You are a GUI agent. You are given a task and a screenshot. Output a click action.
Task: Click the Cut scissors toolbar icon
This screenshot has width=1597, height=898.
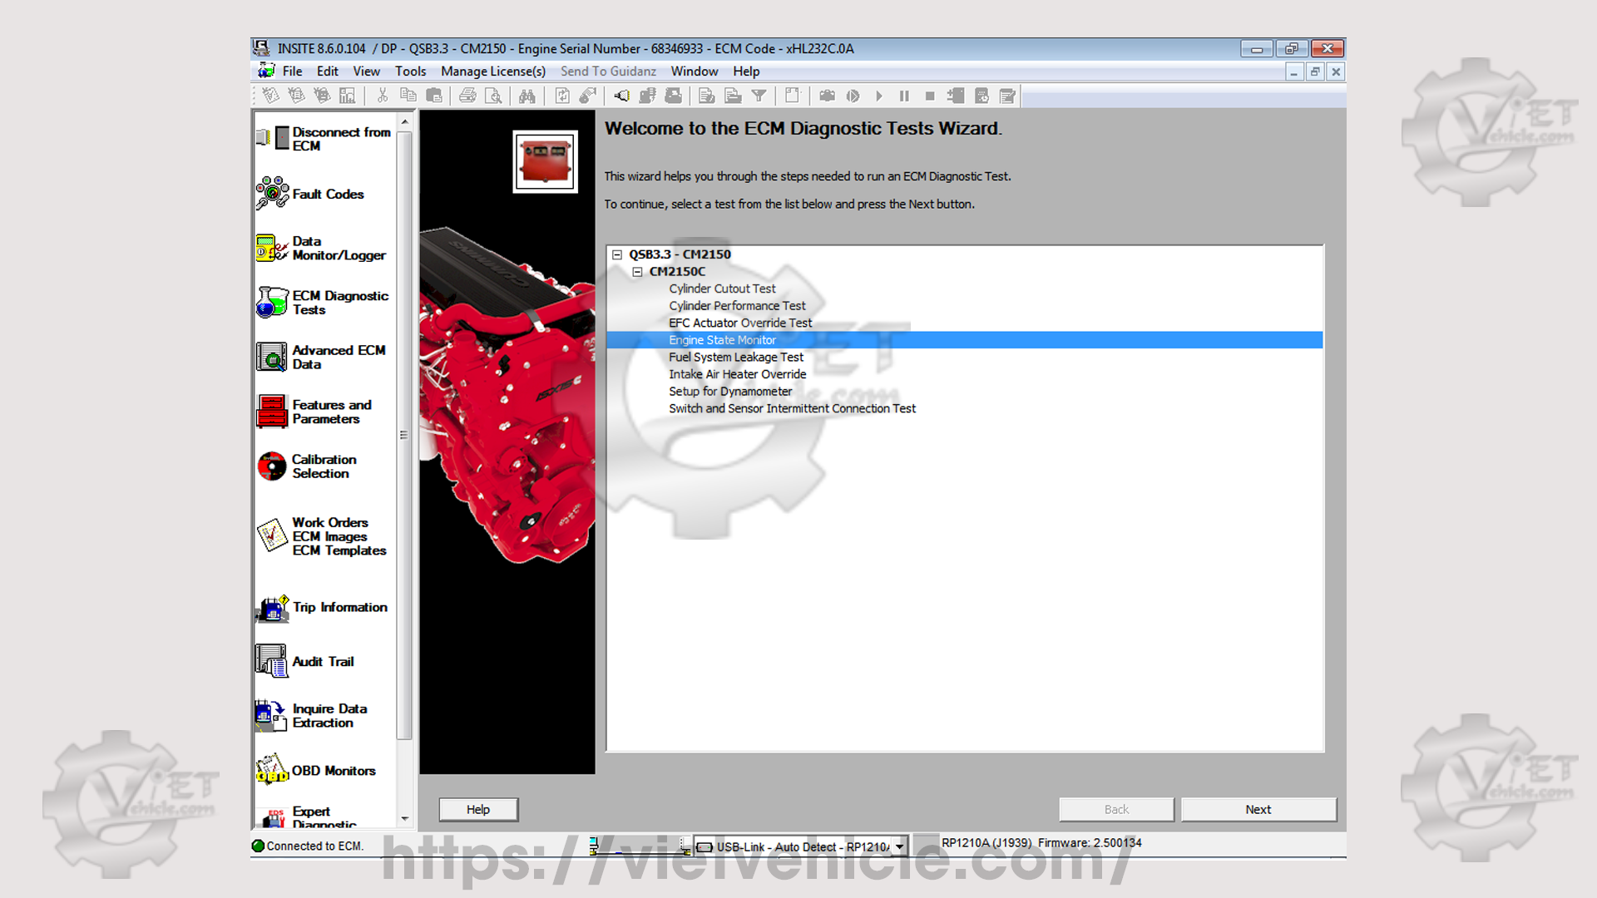point(382,96)
